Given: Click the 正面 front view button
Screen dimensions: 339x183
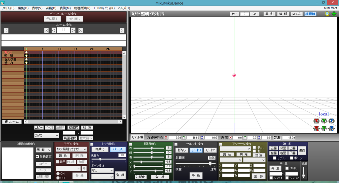Looking at the screenshot, I should point(274,148).
